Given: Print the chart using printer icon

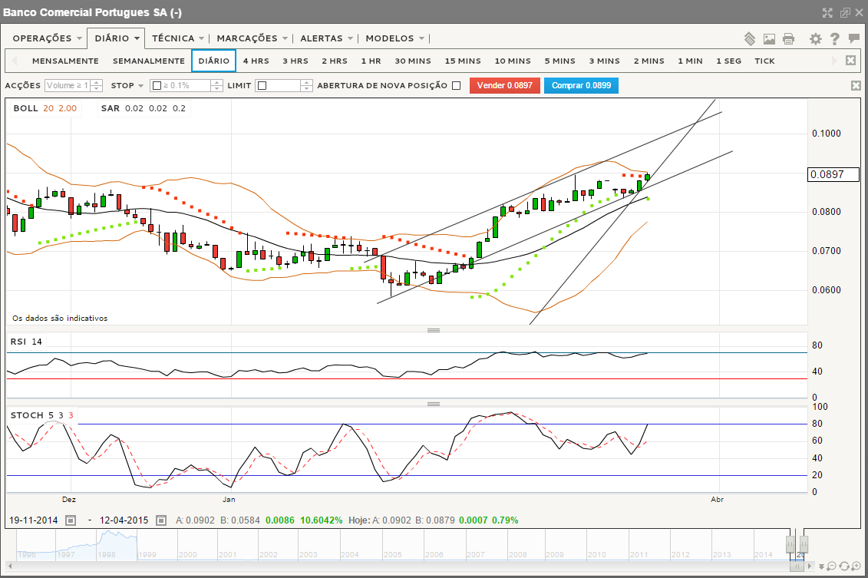Looking at the screenshot, I should pos(788,38).
